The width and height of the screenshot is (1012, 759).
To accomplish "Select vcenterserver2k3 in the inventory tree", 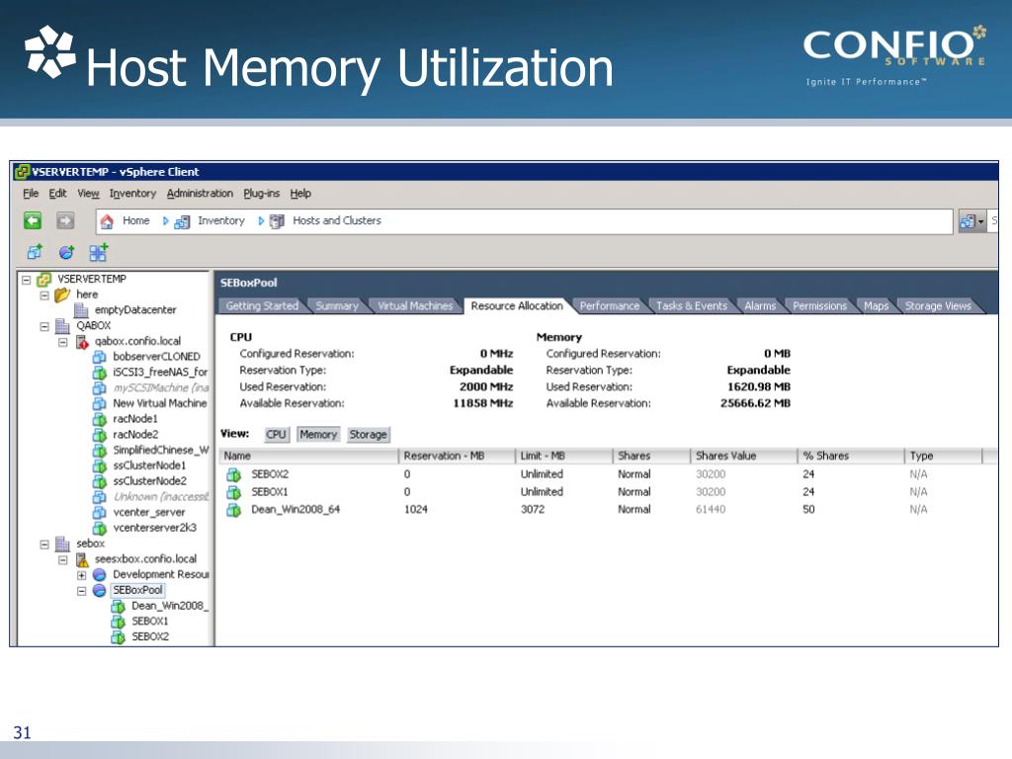I will (154, 528).
